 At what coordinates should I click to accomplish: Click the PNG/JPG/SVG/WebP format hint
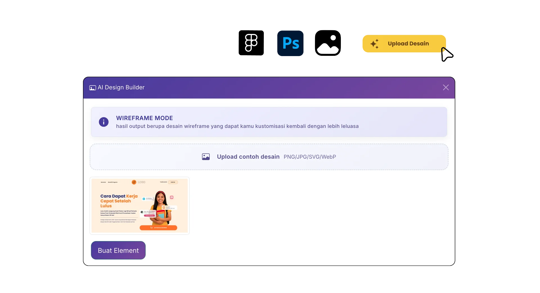pyautogui.click(x=310, y=157)
